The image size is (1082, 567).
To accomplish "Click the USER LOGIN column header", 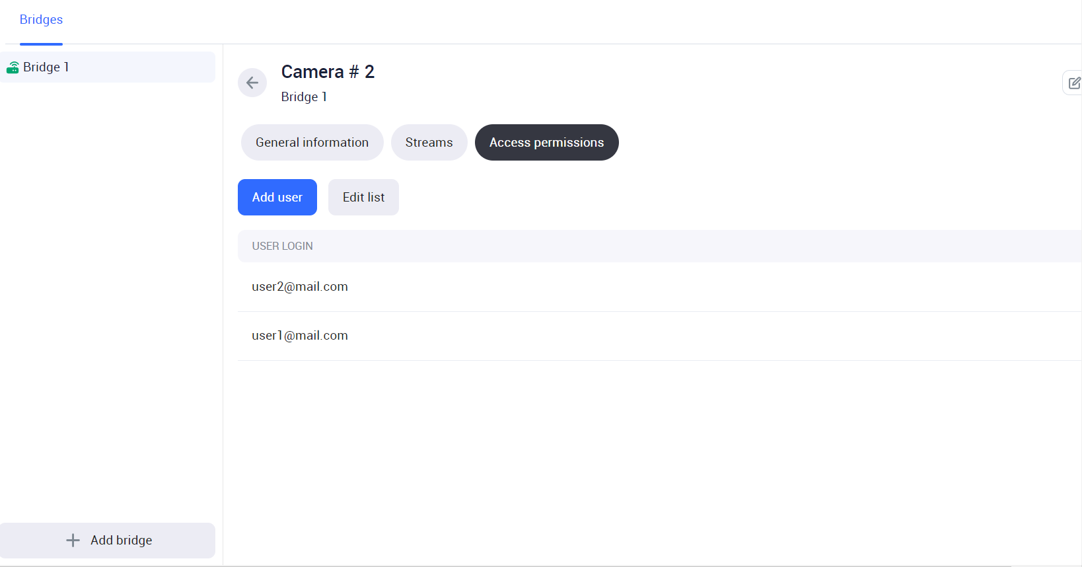I will pos(282,246).
